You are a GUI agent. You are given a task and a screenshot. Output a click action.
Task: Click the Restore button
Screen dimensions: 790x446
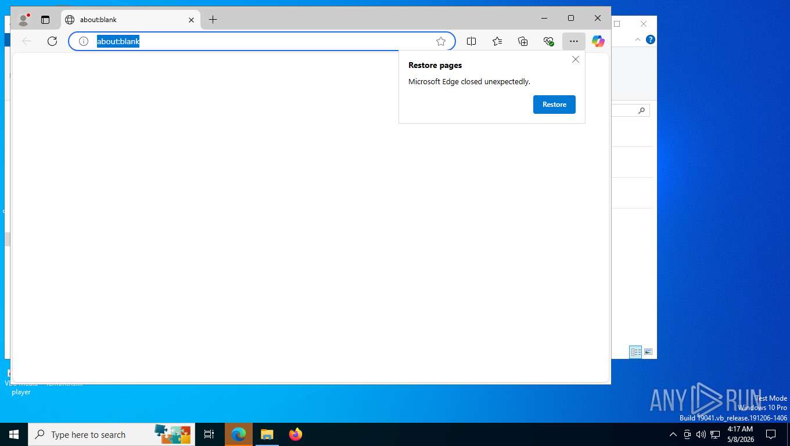[554, 105]
